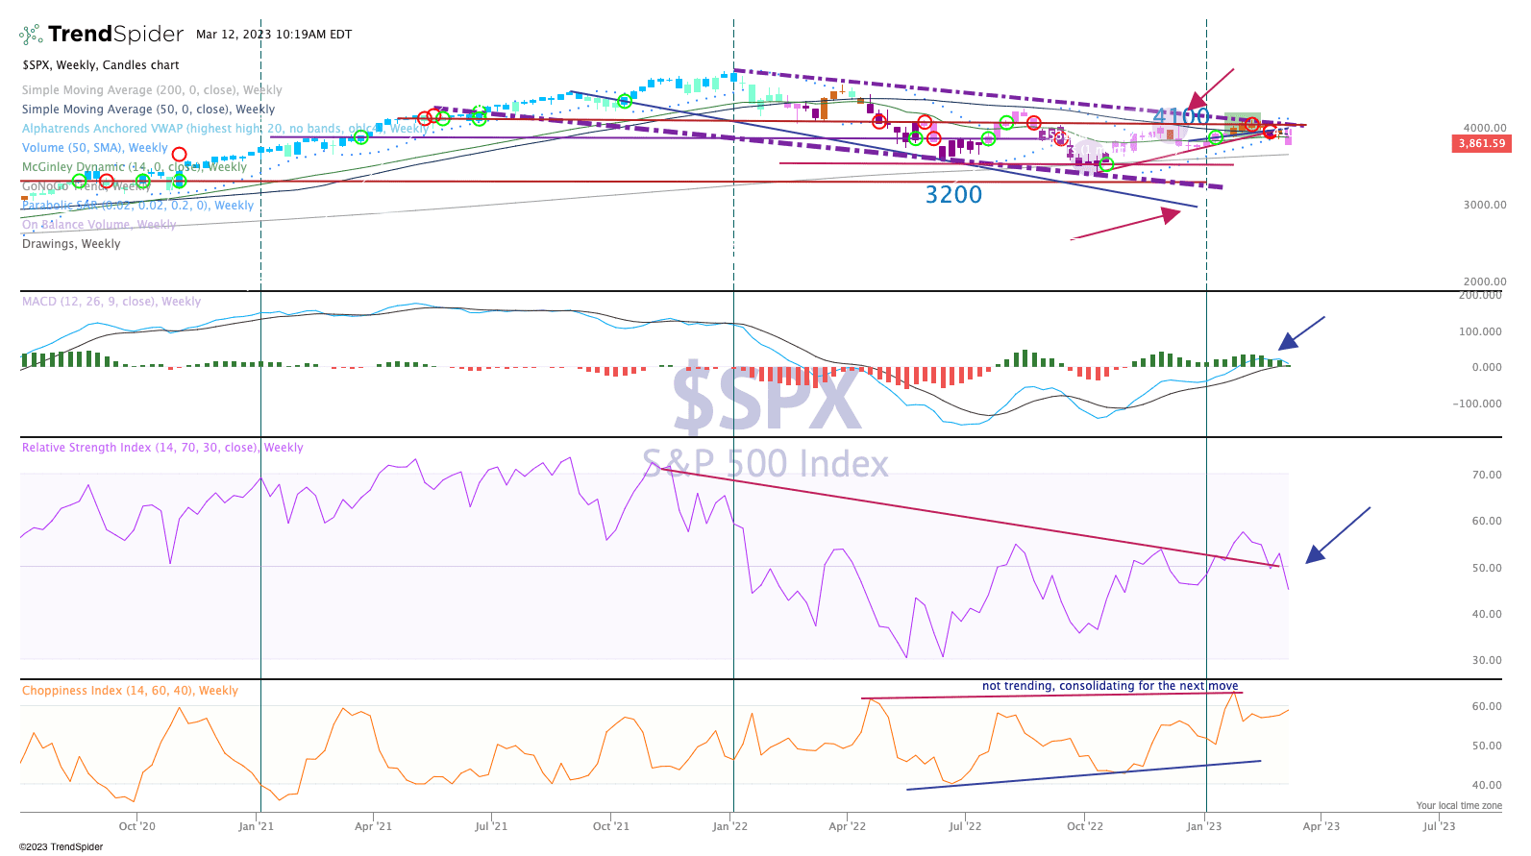This screenshot has width=1531, height=856.
Task: Click the 'Your local time zone' text
Action: pos(1458,806)
